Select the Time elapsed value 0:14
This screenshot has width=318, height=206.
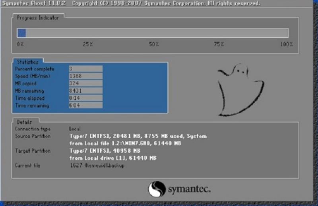point(85,98)
